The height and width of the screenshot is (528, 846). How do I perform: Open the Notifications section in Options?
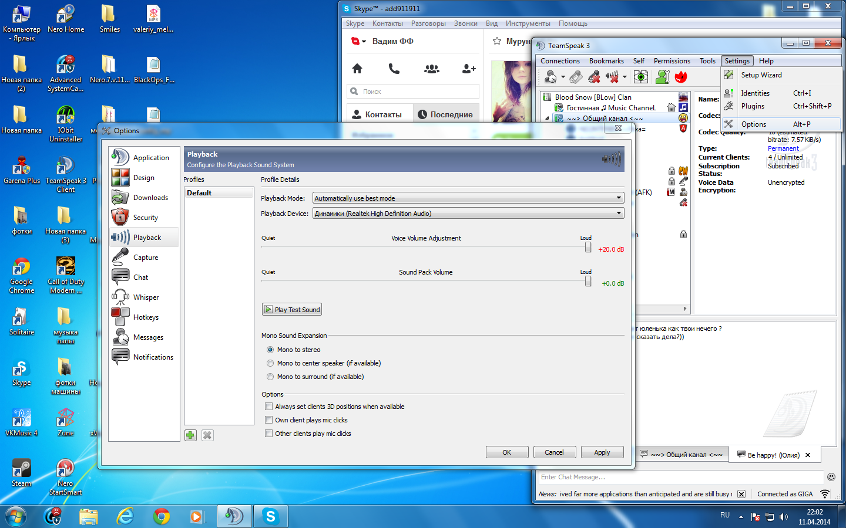[144, 357]
